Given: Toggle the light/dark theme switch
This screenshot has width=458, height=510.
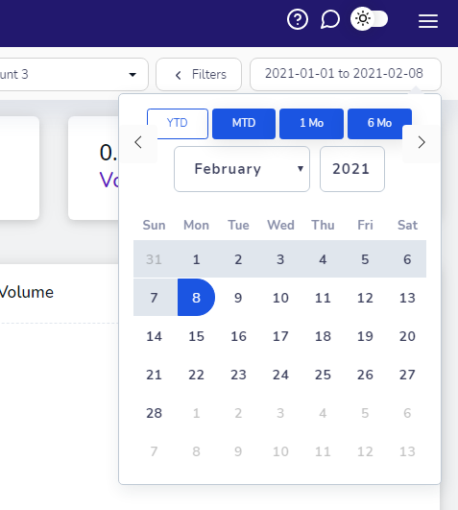Looking at the screenshot, I should (x=370, y=19).
